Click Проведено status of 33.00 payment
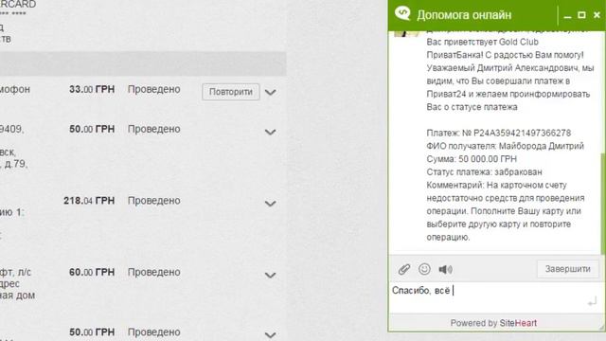Viewport: 606px width, 341px height. point(153,89)
